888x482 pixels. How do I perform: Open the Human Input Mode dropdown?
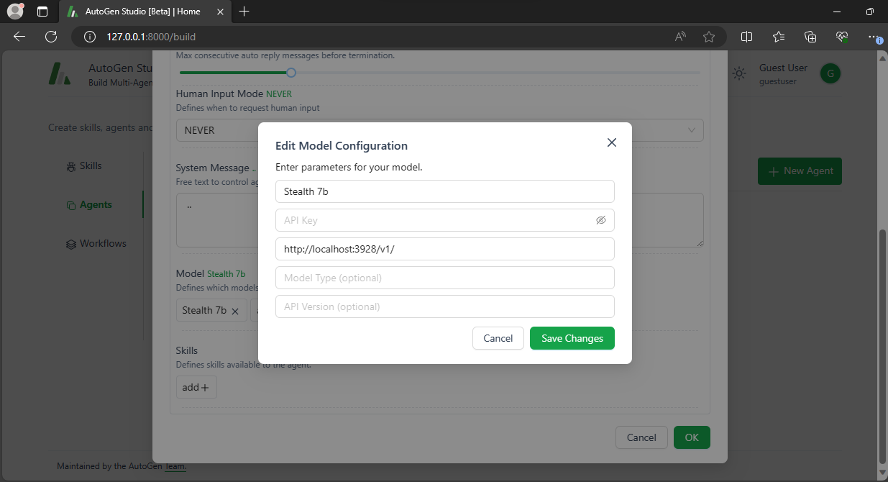coord(439,130)
